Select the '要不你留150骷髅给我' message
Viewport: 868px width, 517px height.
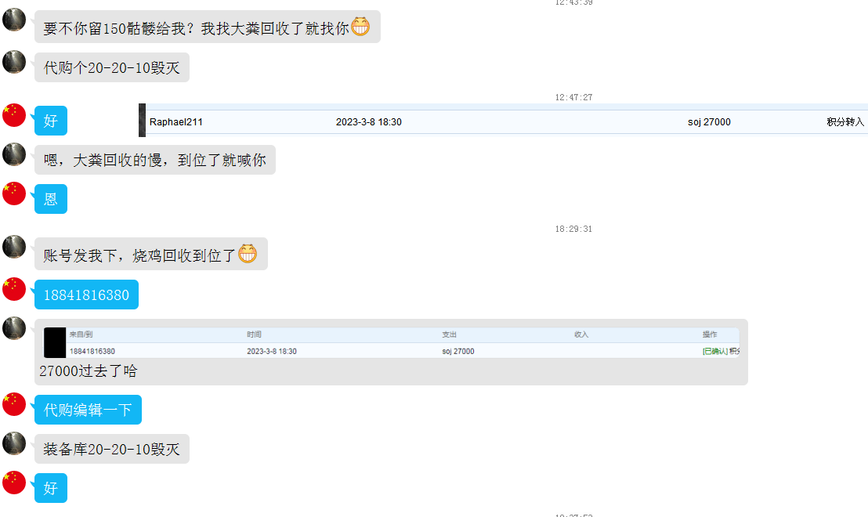pos(196,28)
